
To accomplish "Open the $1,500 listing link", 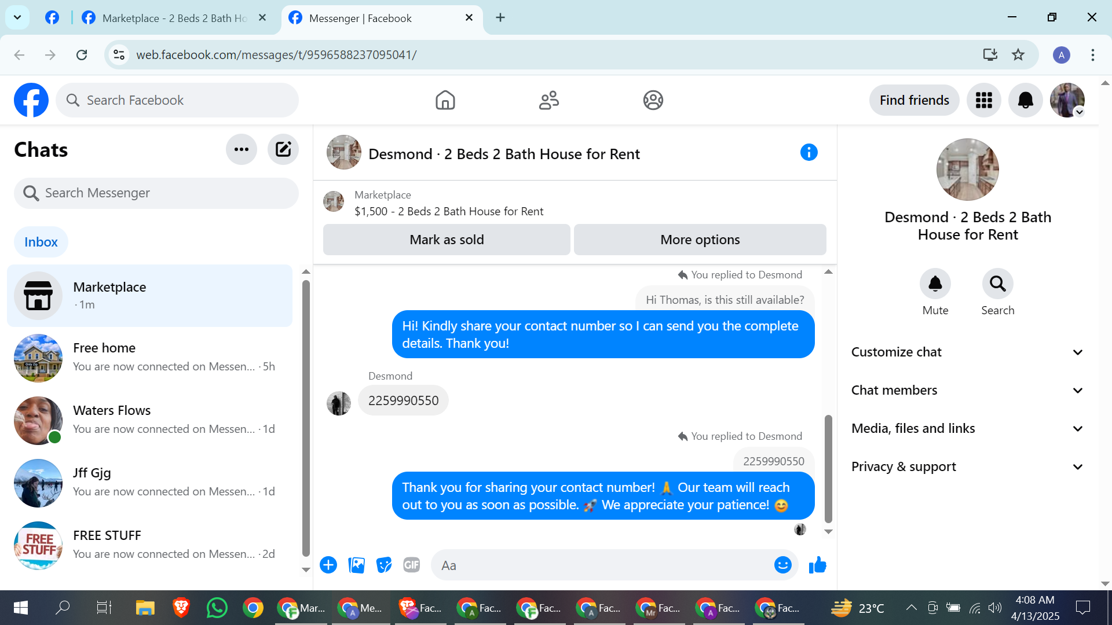I will (x=449, y=211).
